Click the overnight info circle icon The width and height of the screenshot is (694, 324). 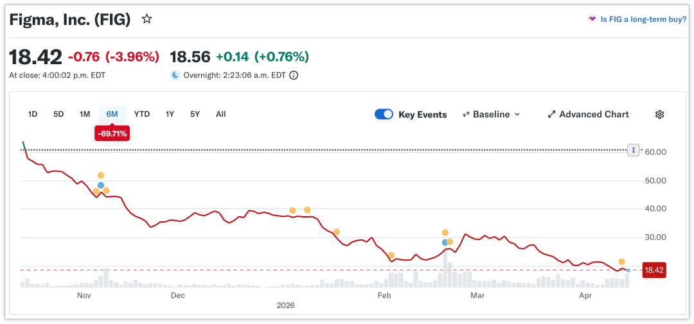click(x=294, y=75)
